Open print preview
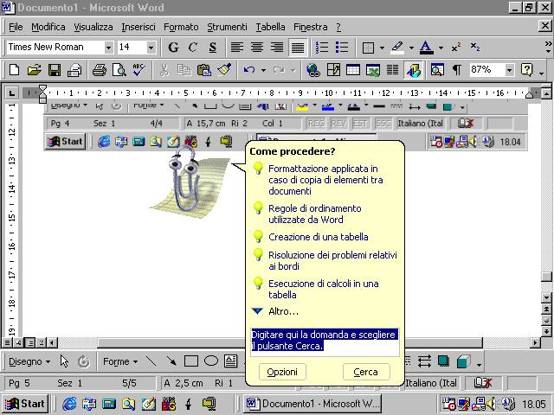 [x=119, y=70]
